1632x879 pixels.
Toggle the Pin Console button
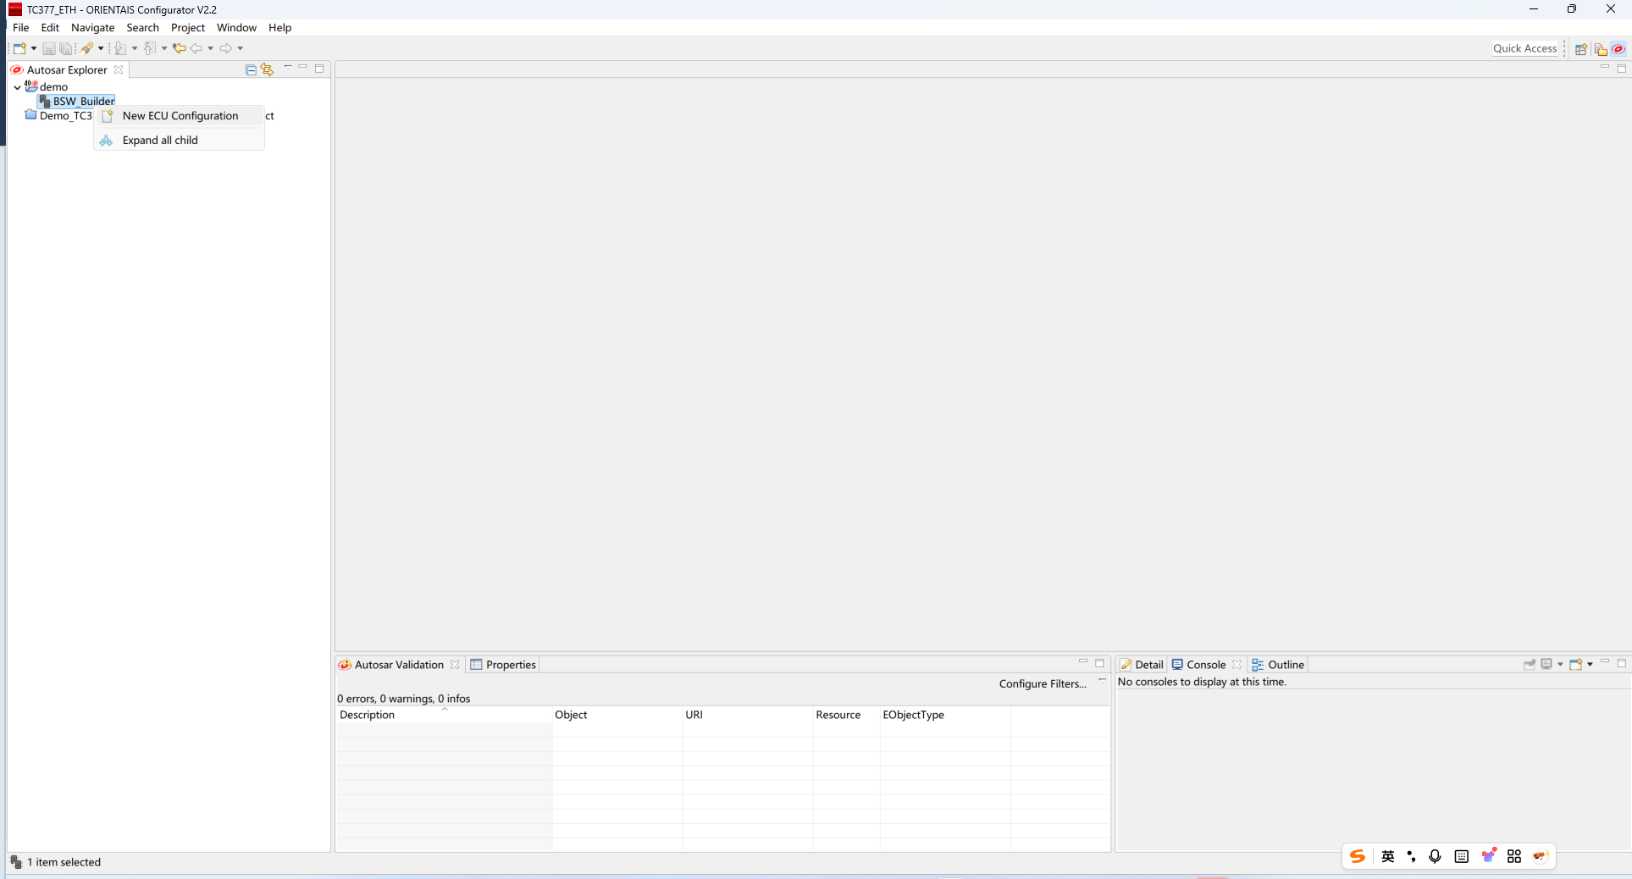[1530, 665]
